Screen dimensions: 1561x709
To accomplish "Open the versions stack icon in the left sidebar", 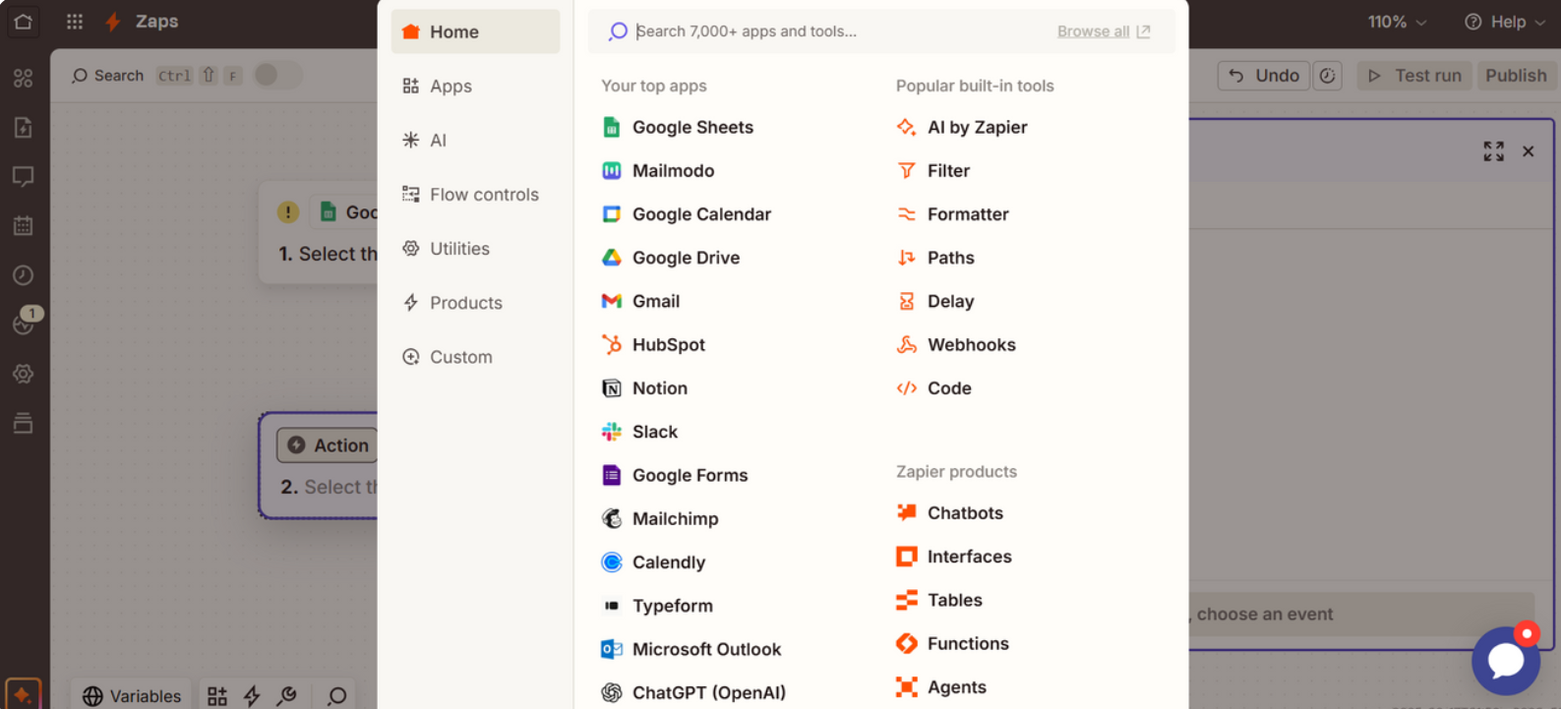I will coord(23,423).
